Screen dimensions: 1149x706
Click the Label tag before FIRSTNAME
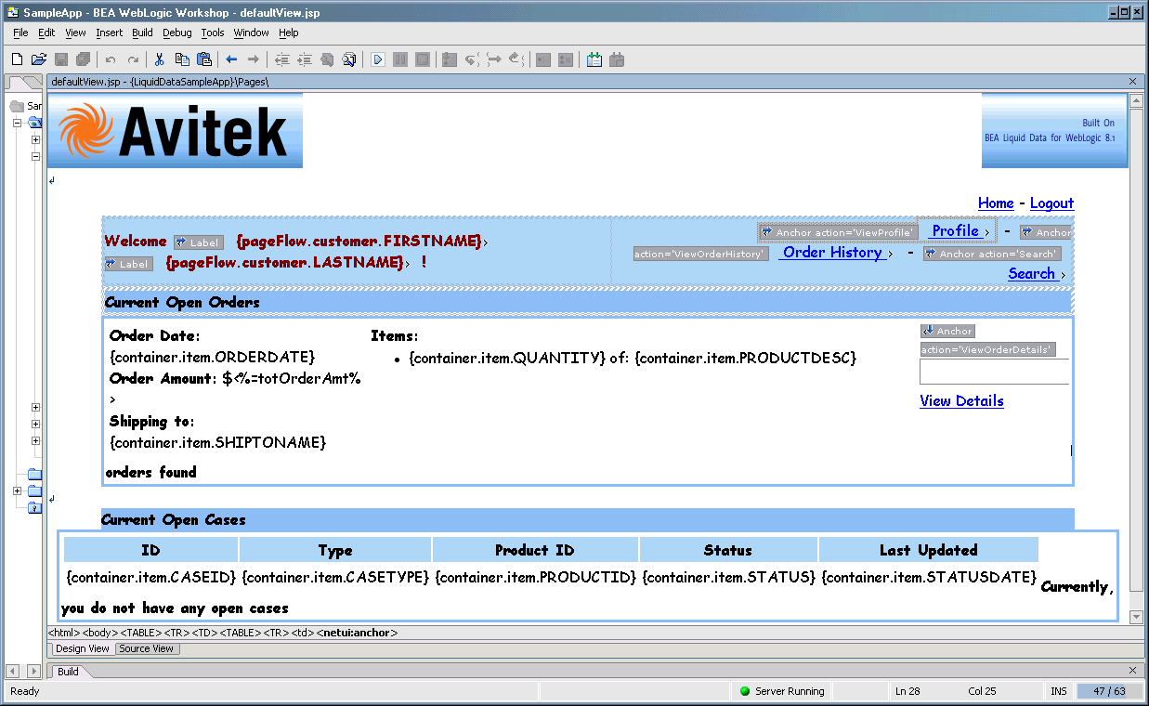[x=199, y=242]
